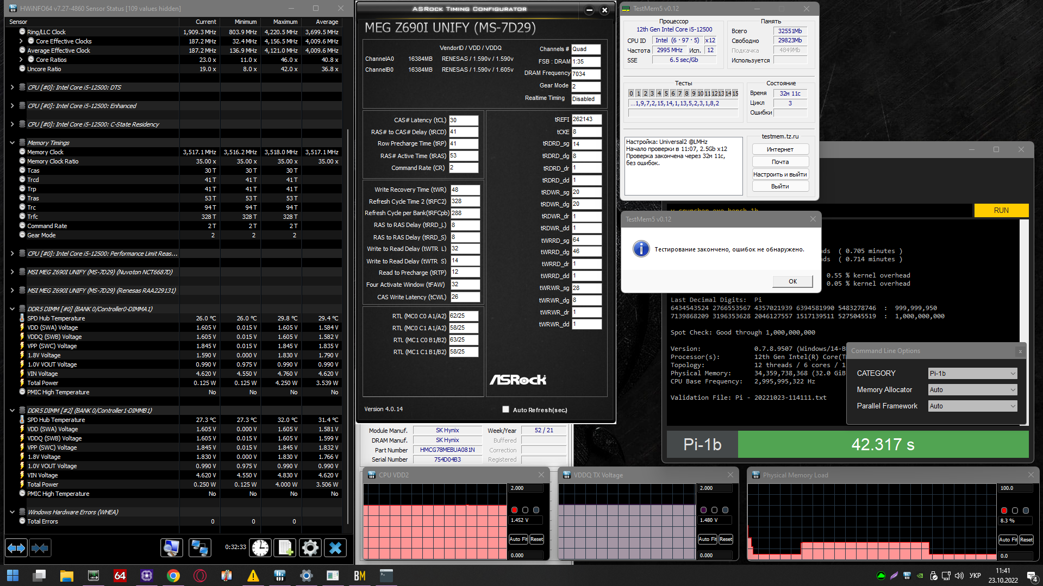Viewport: 1043px width, 586px height.
Task: Select third dot in Physical Memory Load graph
Action: pyautogui.click(x=1026, y=511)
